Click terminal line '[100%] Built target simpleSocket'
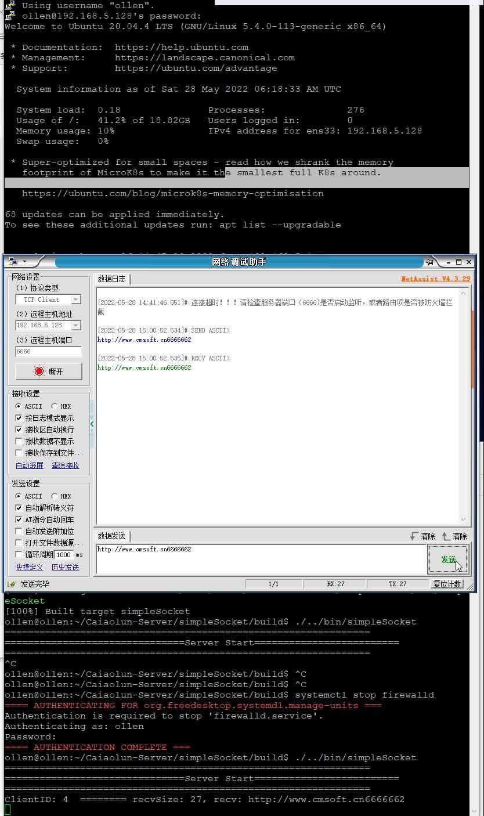 pos(97,611)
